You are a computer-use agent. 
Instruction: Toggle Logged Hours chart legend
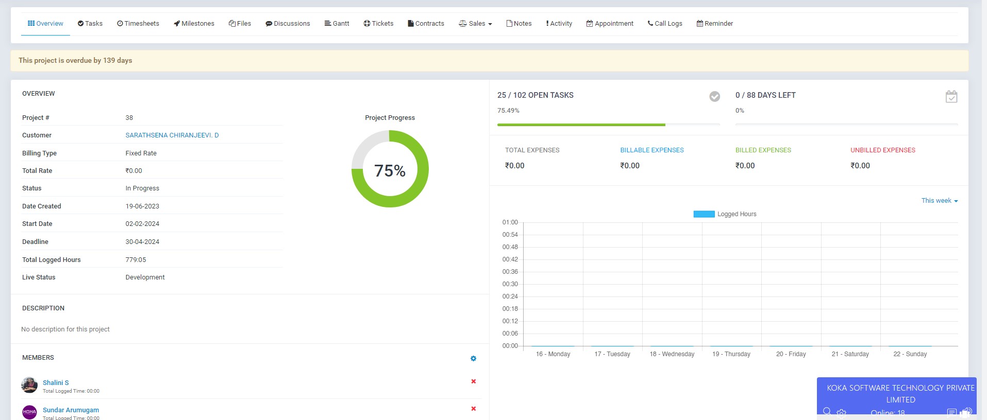point(725,214)
